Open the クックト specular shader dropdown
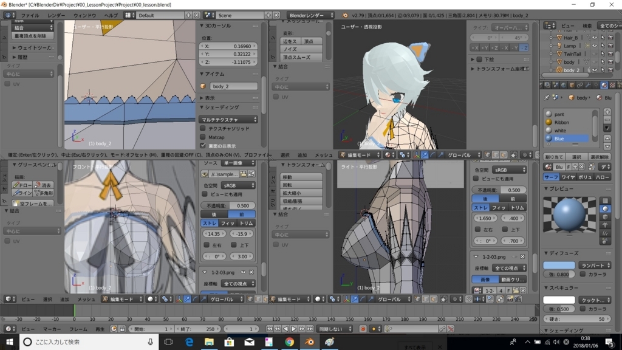This screenshot has width=622, height=350. pos(595,300)
